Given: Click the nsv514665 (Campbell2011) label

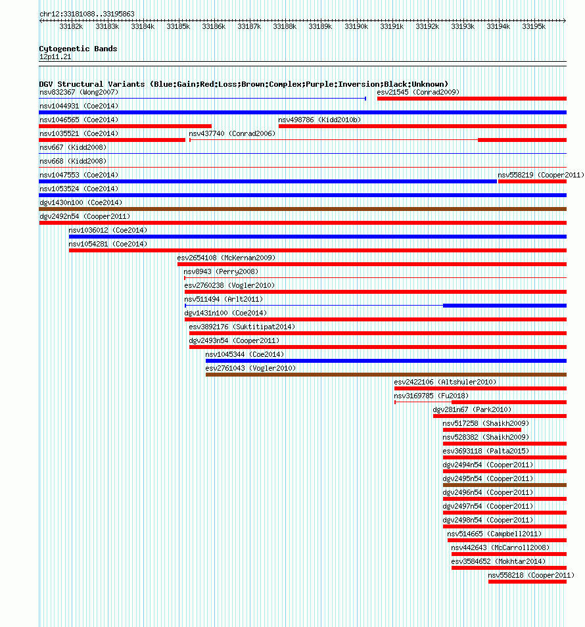Looking at the screenshot, I should pos(494,534).
